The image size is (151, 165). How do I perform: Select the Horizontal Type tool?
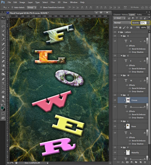(3, 83)
